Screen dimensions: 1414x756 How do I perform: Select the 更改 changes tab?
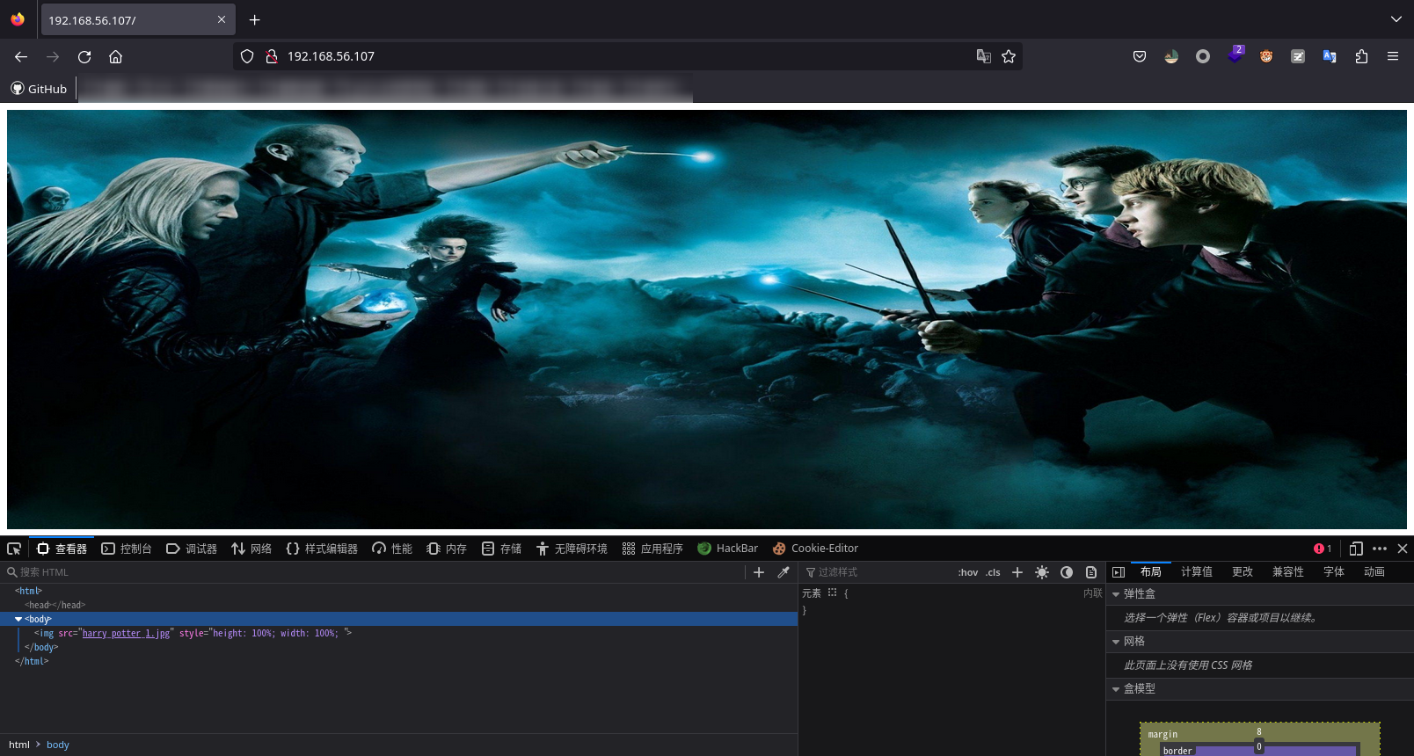[1243, 572]
